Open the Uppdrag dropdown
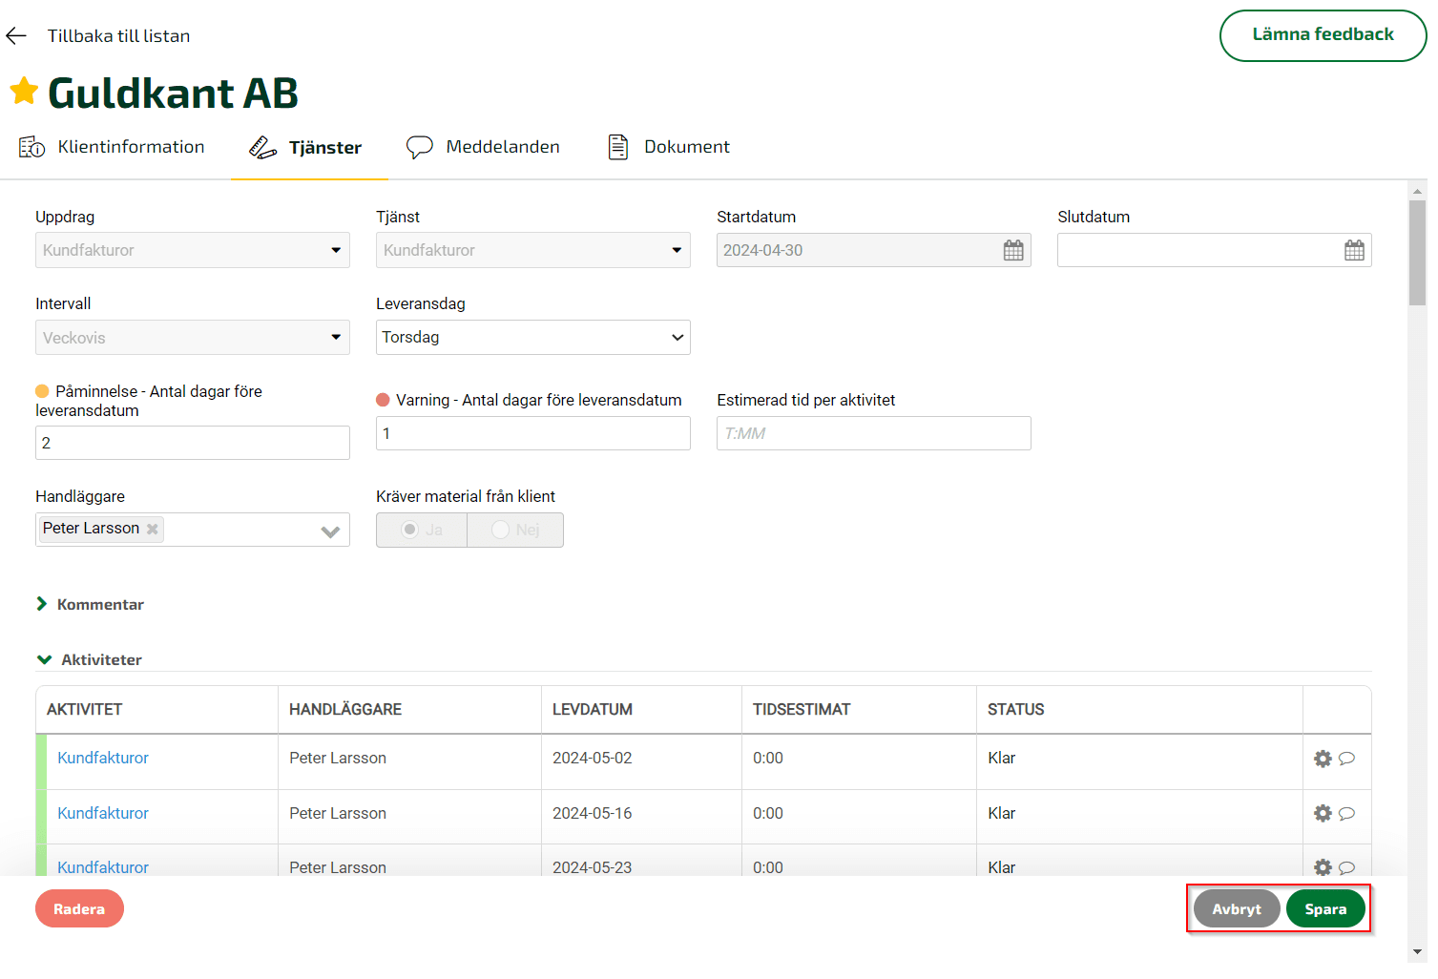Viewport: 1438px width, 979px height. tap(193, 250)
